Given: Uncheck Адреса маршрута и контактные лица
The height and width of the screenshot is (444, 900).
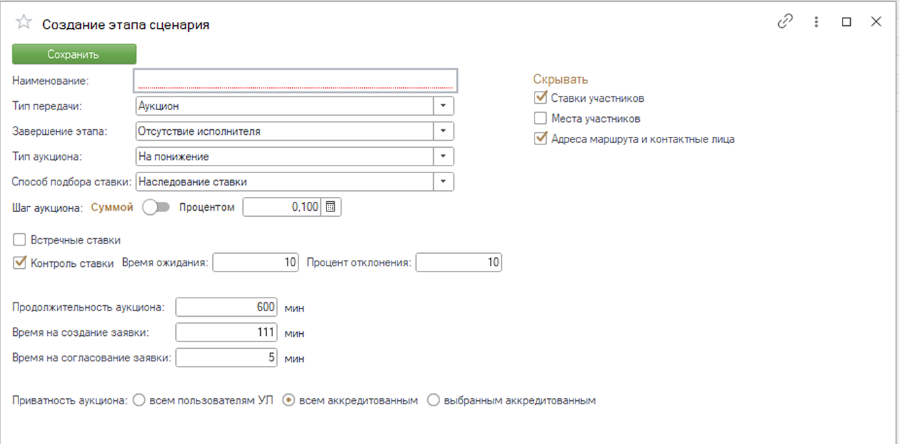Looking at the screenshot, I should [540, 139].
